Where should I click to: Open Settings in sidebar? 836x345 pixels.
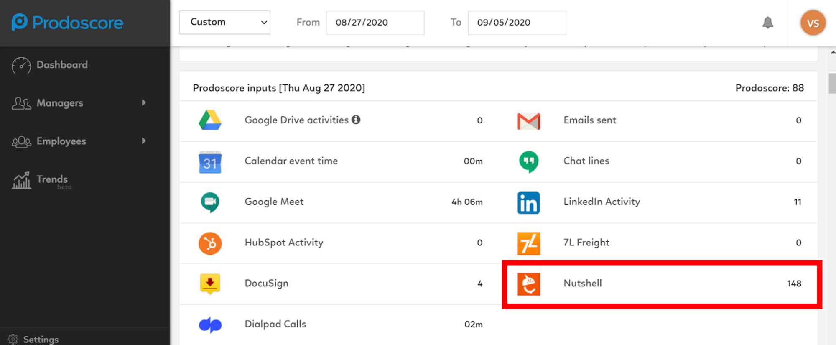[x=41, y=339]
